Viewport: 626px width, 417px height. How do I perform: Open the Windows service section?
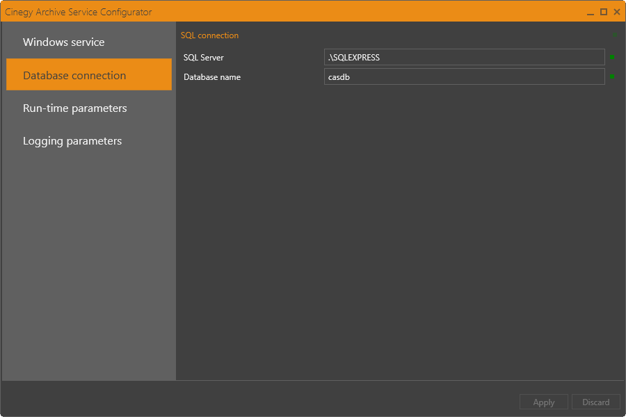[88, 42]
